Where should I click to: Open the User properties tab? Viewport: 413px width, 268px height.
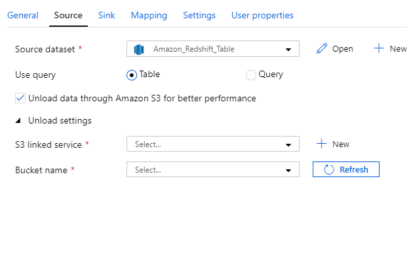click(x=262, y=15)
